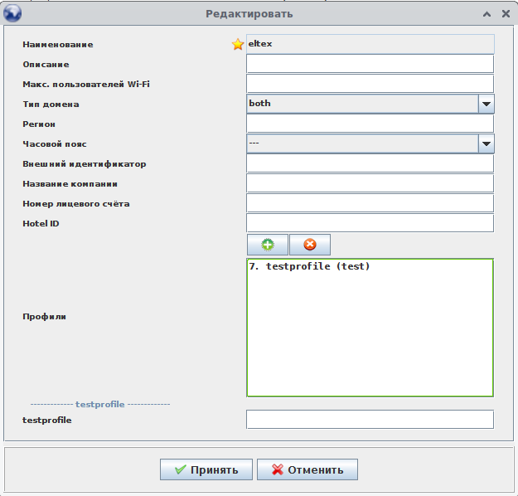
Task: Close the Редактировать dialog
Action: 506,13
